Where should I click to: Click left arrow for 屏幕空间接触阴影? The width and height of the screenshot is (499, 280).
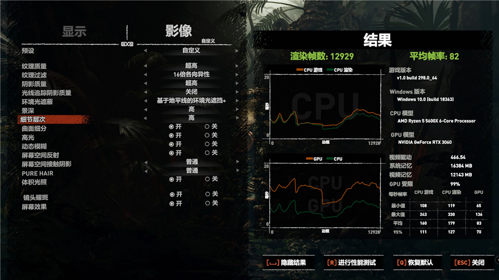(146, 162)
